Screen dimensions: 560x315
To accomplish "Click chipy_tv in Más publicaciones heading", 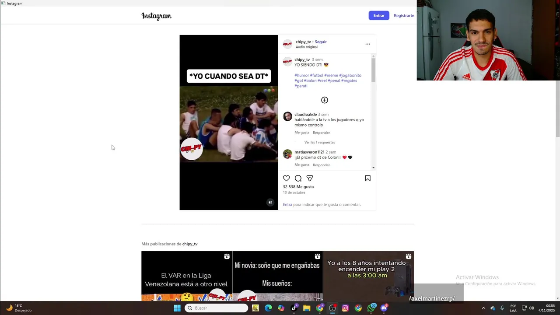I will [190, 244].
